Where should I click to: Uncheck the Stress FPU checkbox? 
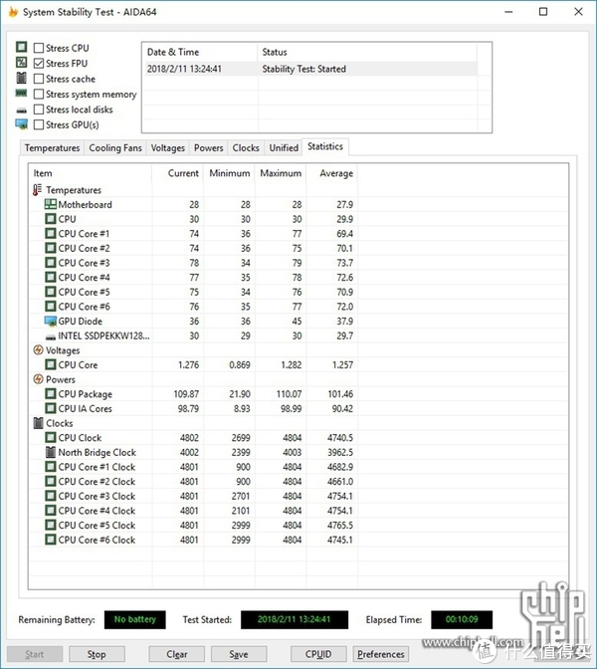coord(39,63)
